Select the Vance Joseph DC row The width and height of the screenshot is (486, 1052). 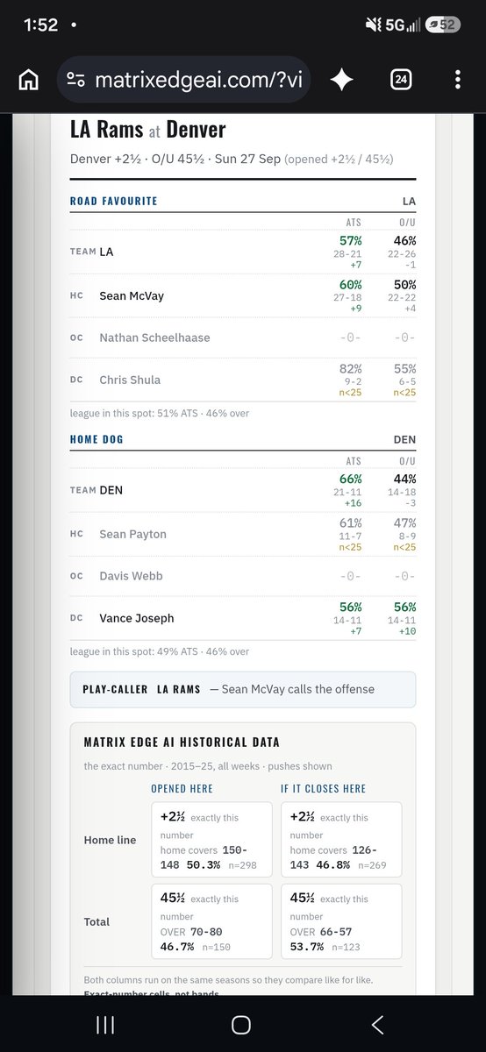pos(243,618)
